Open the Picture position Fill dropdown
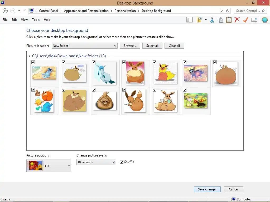This screenshot has height=202, width=270. click(x=49, y=166)
